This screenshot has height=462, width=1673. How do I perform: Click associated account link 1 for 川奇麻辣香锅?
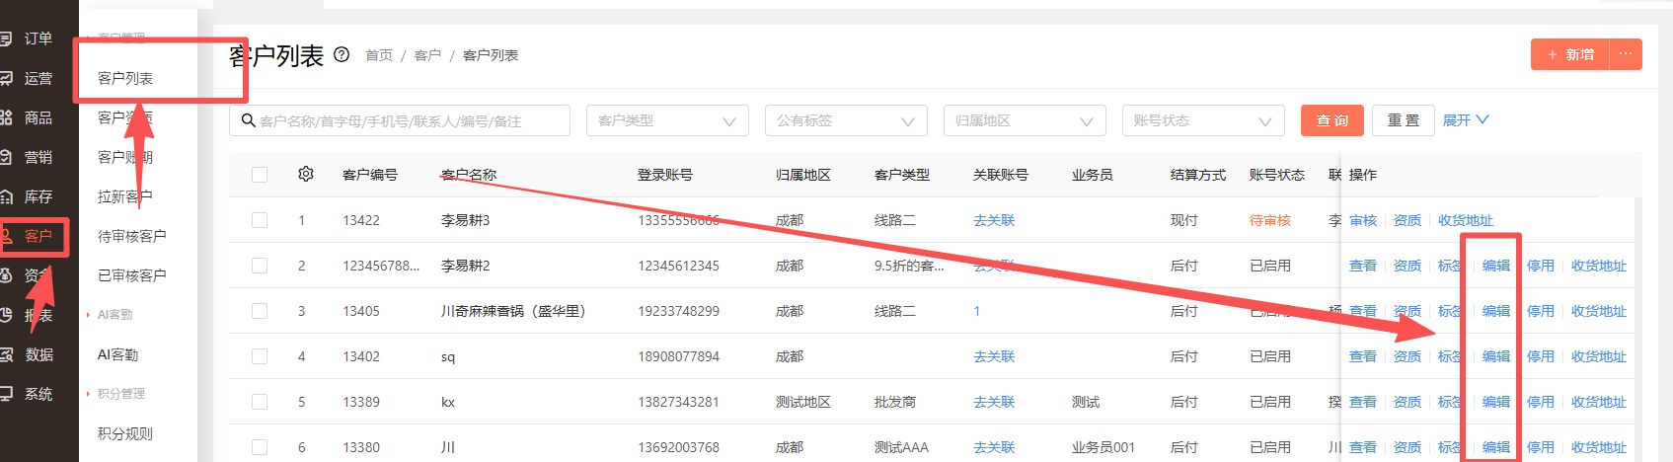[x=977, y=311]
